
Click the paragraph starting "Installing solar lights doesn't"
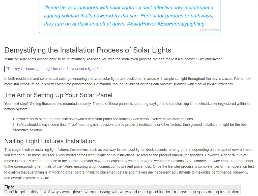click(x=112, y=59)
